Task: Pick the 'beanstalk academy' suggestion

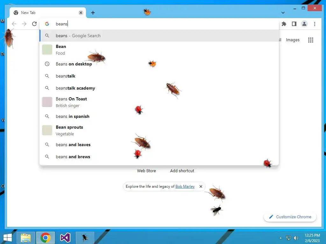Action: [159, 88]
